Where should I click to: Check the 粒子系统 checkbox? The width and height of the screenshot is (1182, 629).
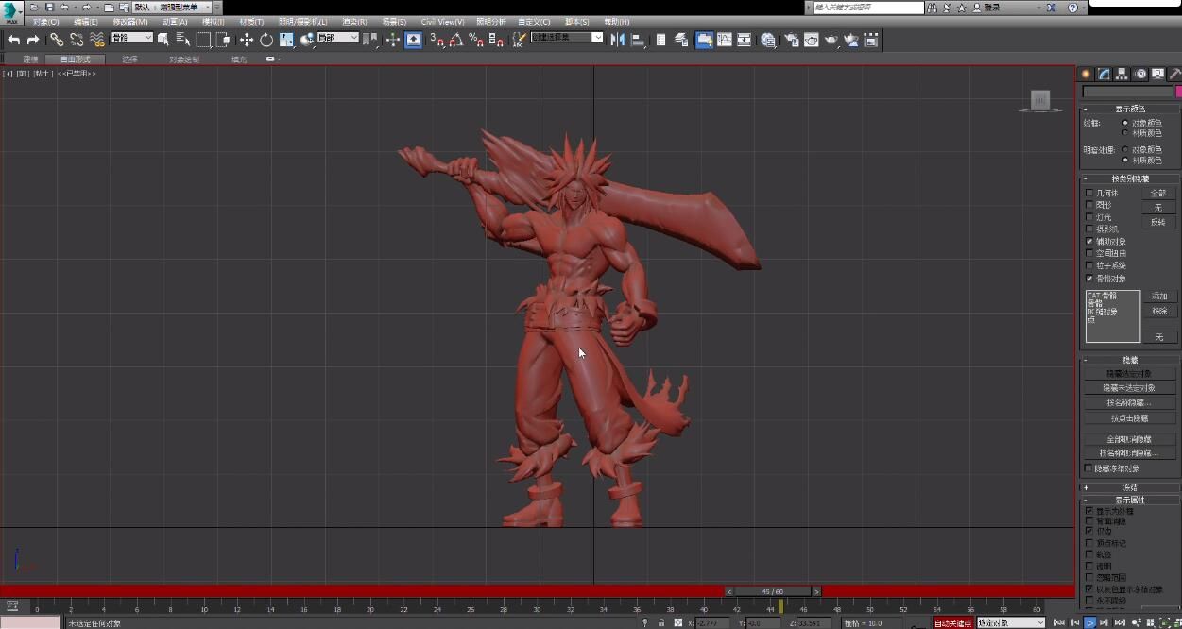pos(1089,266)
